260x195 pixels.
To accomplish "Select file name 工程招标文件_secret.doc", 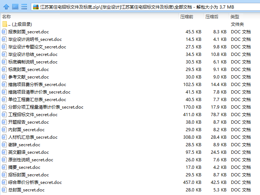I will click(x=33, y=115).
